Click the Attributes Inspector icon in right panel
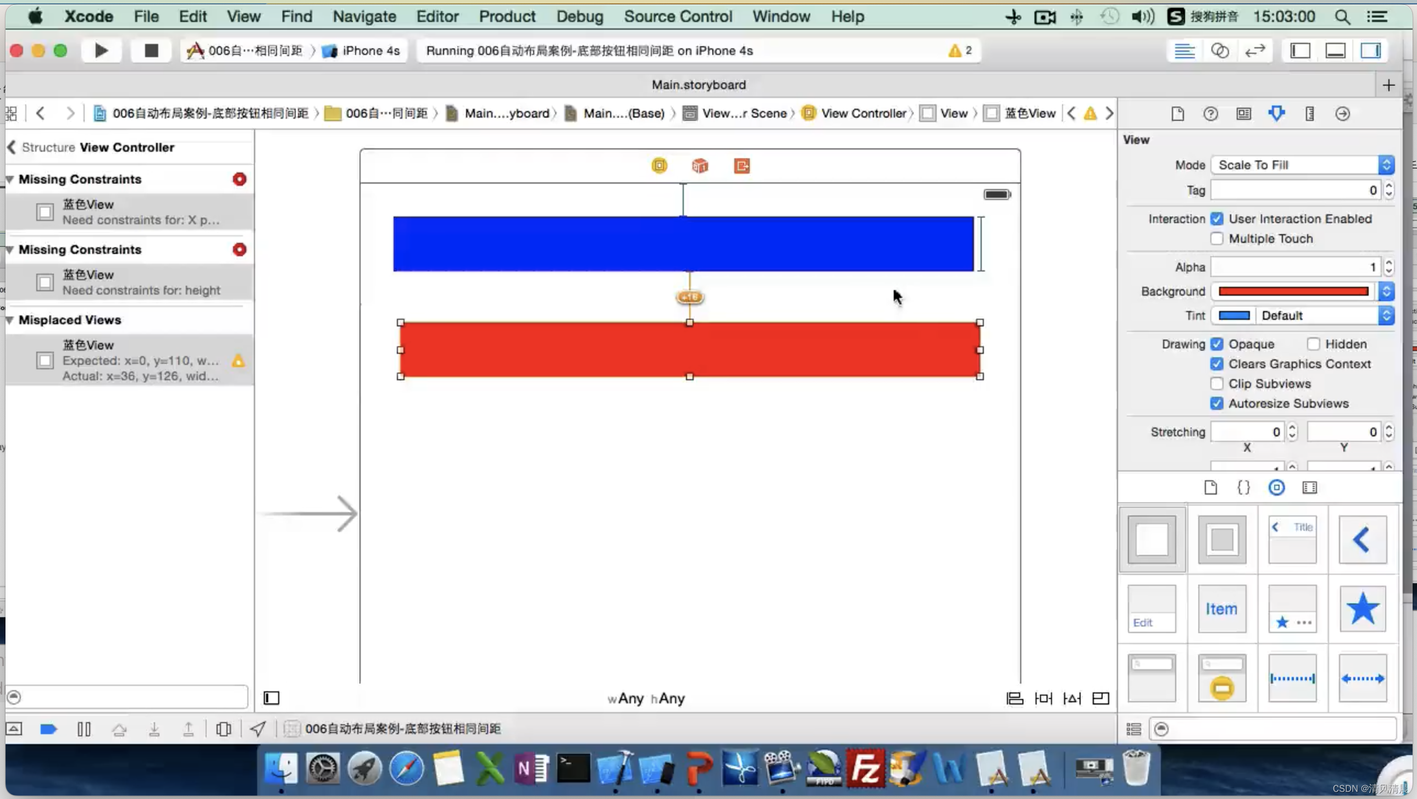1417x799 pixels. coord(1277,113)
